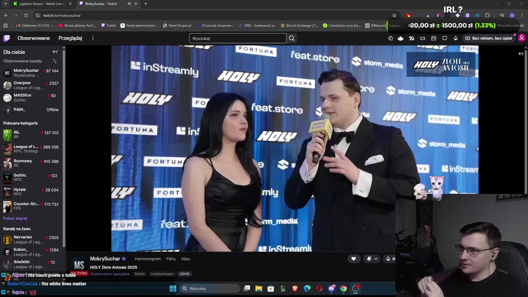Viewport: 528px width, 297px height.
Task: Open the MokrySuchar channel name under the video
Action: tap(105, 259)
